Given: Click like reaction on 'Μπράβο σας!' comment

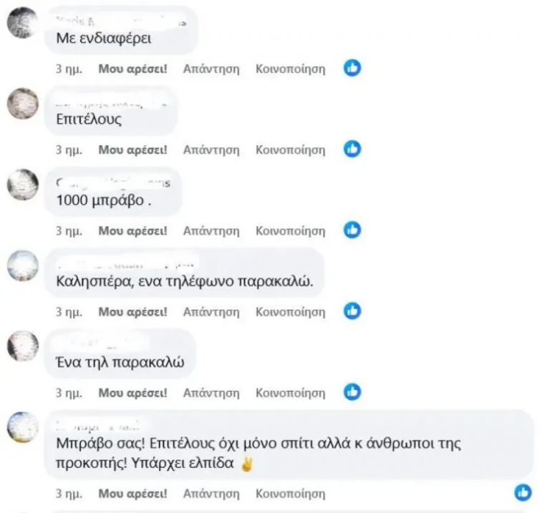Looking at the screenshot, I should point(523,492).
